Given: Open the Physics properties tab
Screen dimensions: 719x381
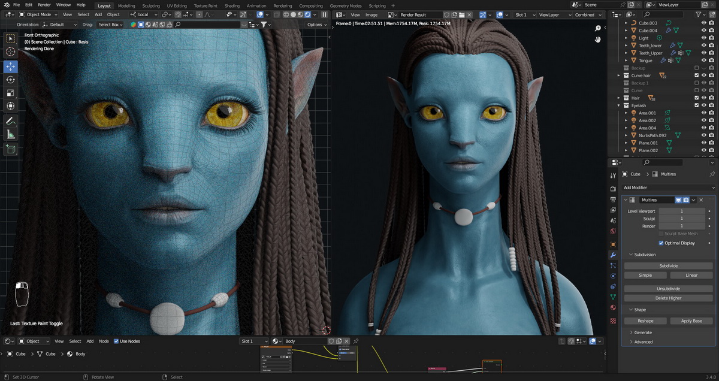Looking at the screenshot, I should pyautogui.click(x=613, y=276).
